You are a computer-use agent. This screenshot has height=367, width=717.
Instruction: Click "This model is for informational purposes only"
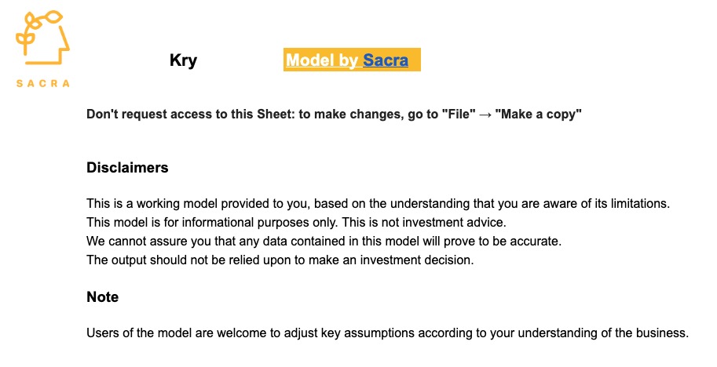213,222
